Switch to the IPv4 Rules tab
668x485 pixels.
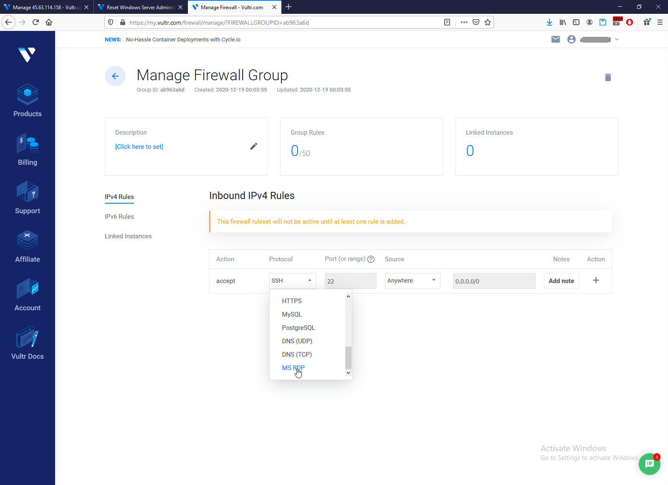pos(119,197)
